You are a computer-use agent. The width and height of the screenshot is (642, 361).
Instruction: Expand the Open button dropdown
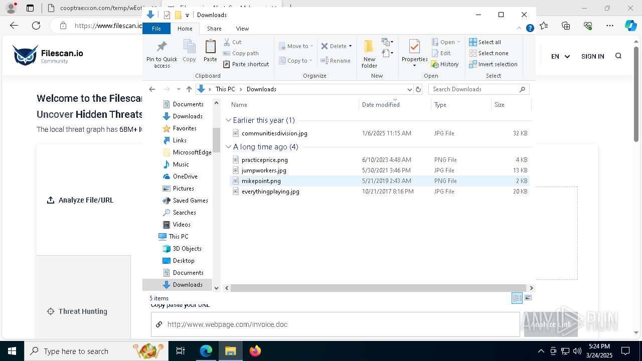coord(458,42)
